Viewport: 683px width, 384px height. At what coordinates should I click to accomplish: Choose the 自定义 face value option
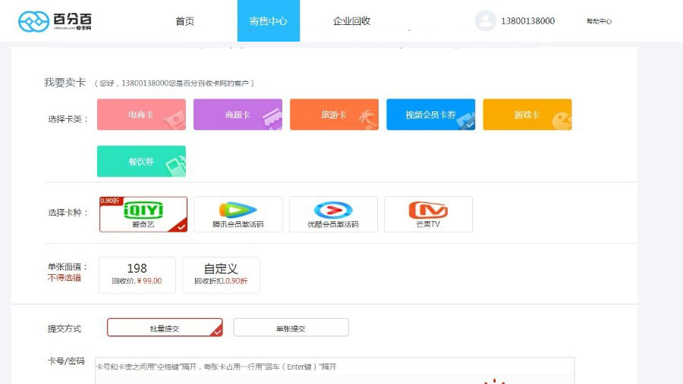coord(222,275)
